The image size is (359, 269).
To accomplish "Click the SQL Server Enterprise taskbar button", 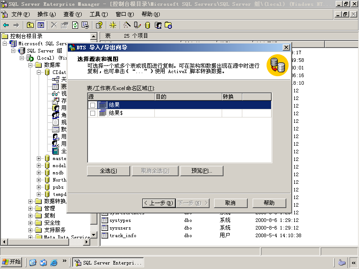I will pyautogui.click(x=108, y=263).
